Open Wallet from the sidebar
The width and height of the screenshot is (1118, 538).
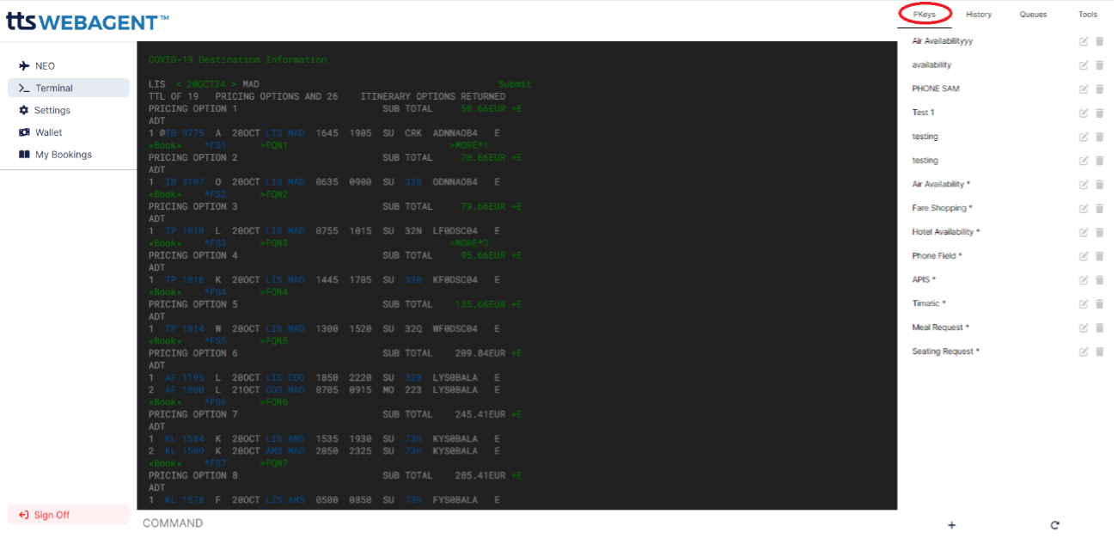[69, 132]
